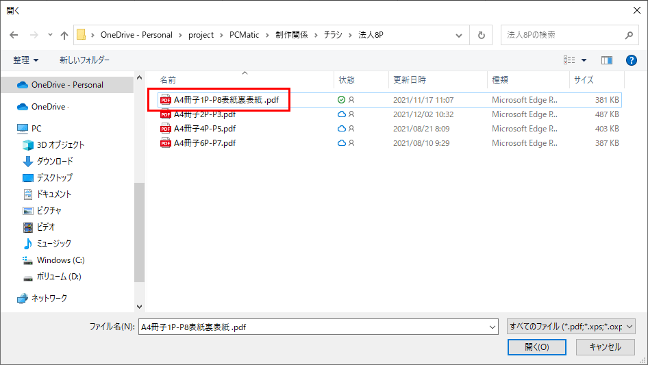Image resolution: width=648 pixels, height=365 pixels.
Task: Click the 開く(O) button
Action: tap(536, 347)
